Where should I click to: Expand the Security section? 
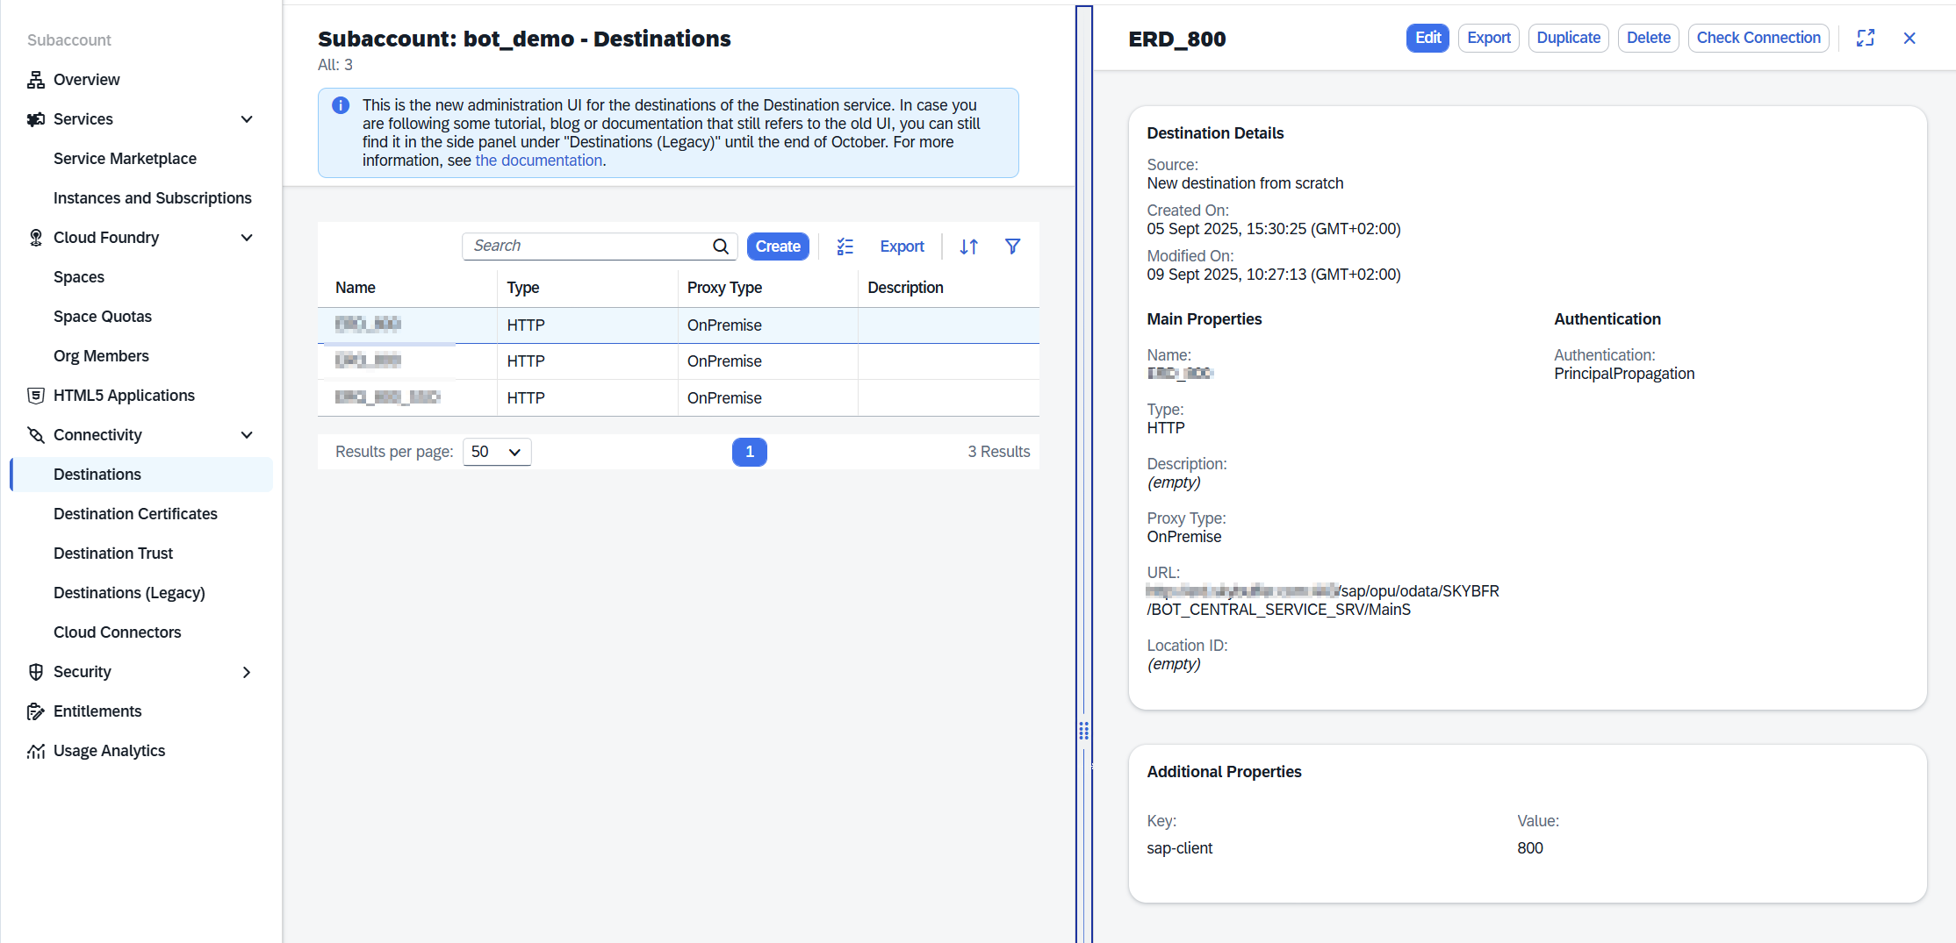pyautogui.click(x=247, y=672)
